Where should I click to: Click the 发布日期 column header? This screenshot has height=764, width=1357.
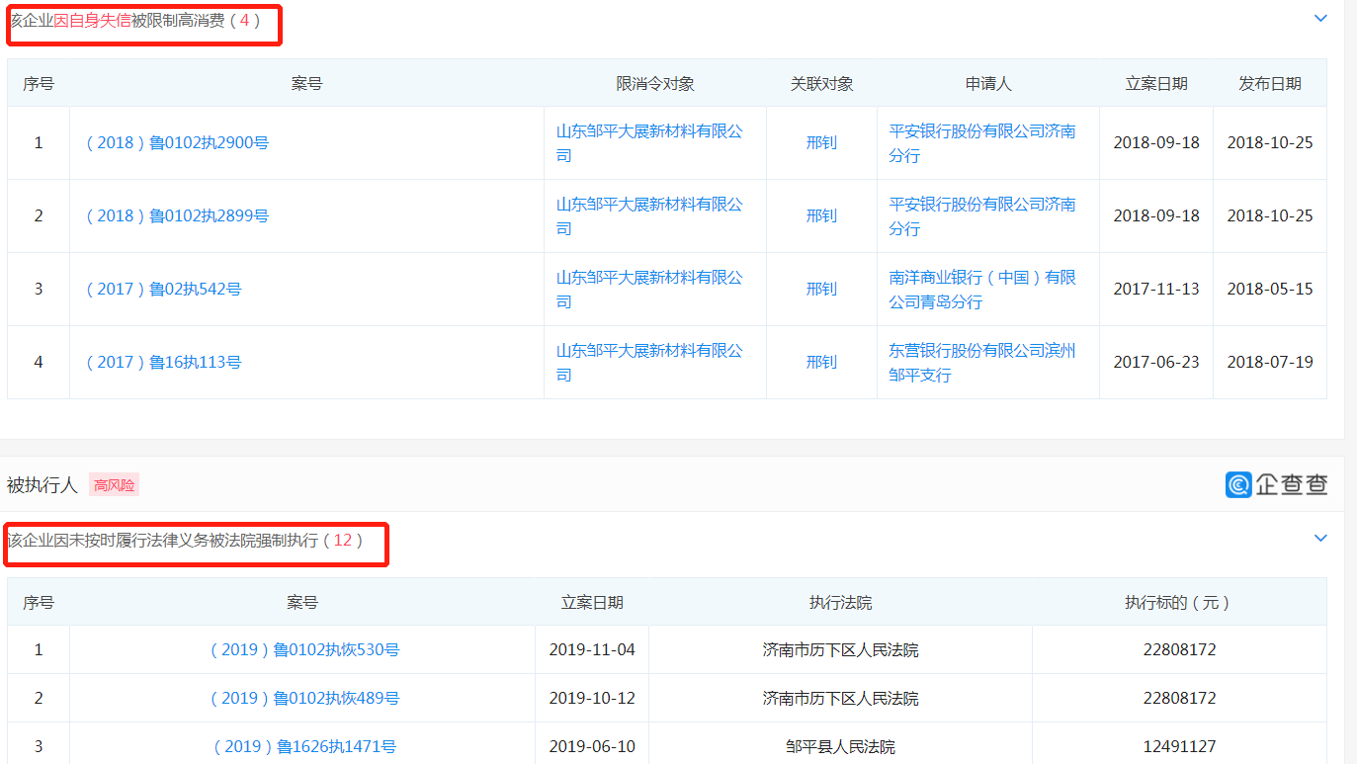[1269, 84]
